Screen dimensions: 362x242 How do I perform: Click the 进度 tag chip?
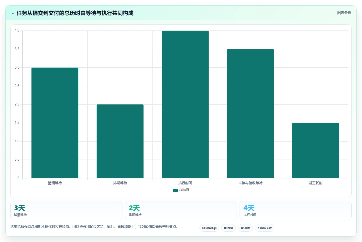(x=245, y=228)
